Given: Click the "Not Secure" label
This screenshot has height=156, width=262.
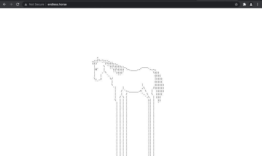Looking at the screenshot, I should point(37,4).
